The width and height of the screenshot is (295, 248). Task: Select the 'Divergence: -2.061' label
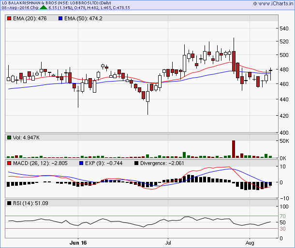pos(162,163)
